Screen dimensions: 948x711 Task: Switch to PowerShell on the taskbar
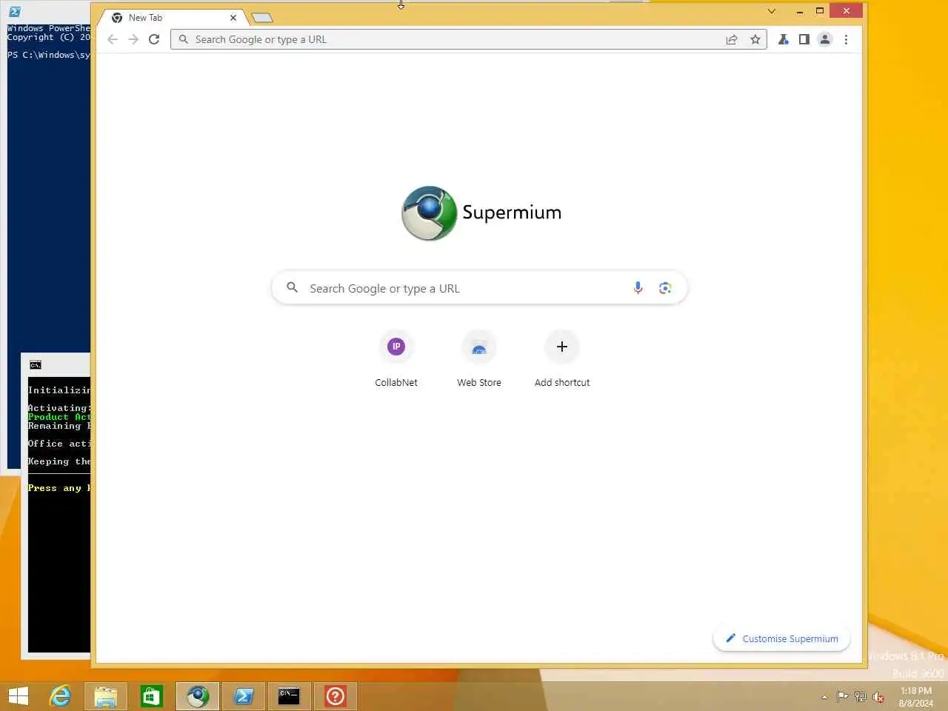pos(244,696)
